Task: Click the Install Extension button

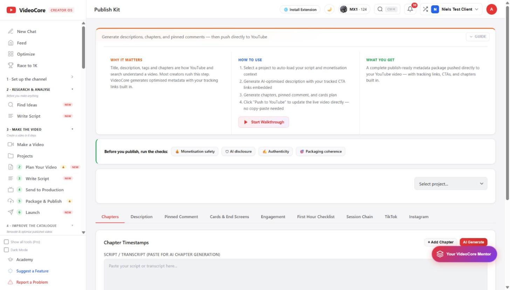Action: pos(300,9)
